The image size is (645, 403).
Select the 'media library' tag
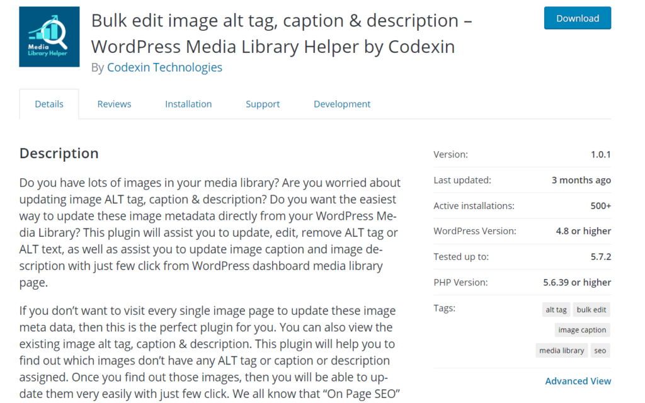click(x=561, y=350)
